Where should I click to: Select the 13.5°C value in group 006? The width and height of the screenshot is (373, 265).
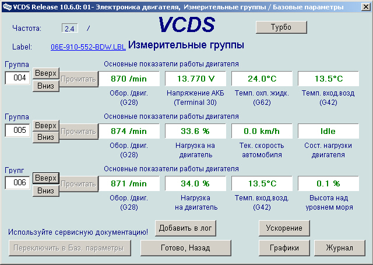pyautogui.click(x=262, y=183)
